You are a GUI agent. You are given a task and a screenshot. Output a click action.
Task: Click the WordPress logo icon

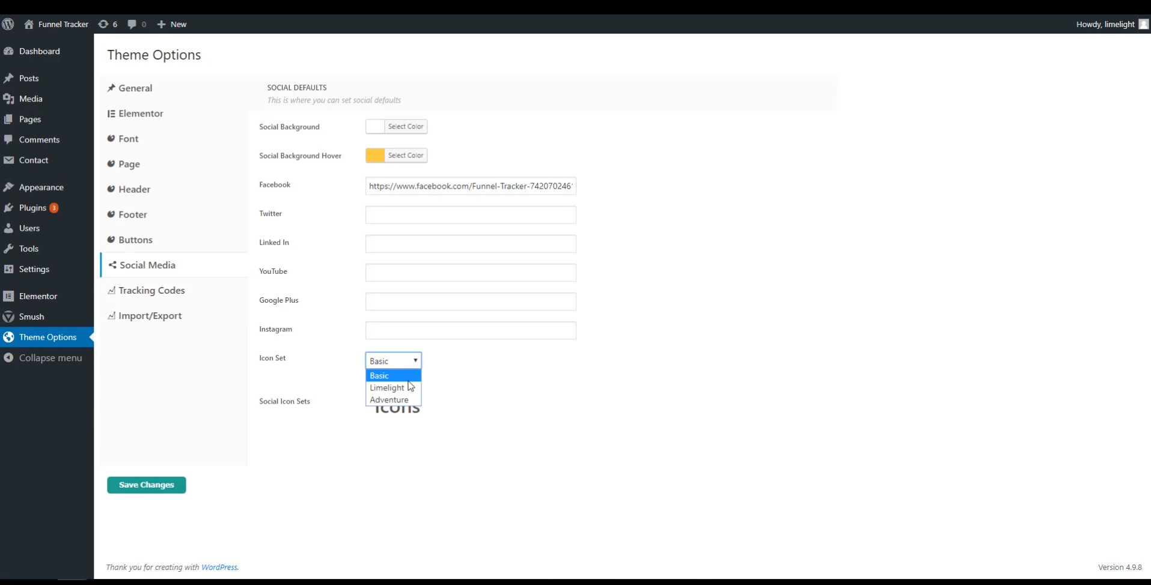point(8,24)
